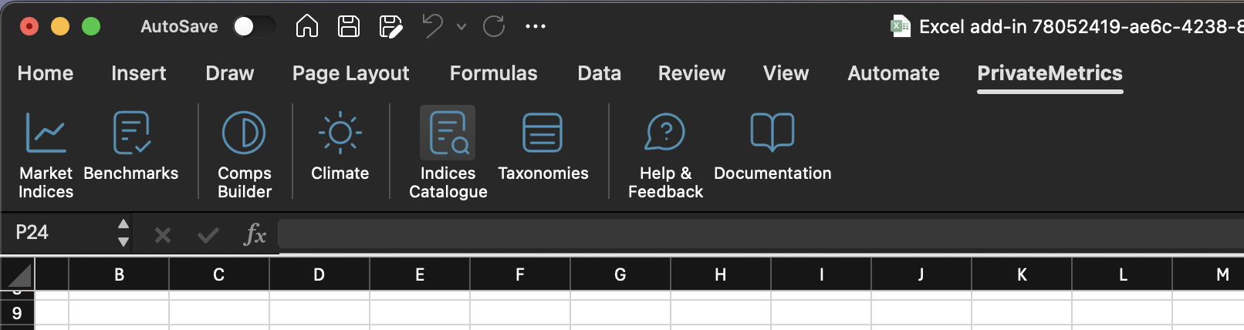Image resolution: width=1244 pixels, height=330 pixels.
Task: Open the Name Box dropdown arrows
Action: point(123,233)
